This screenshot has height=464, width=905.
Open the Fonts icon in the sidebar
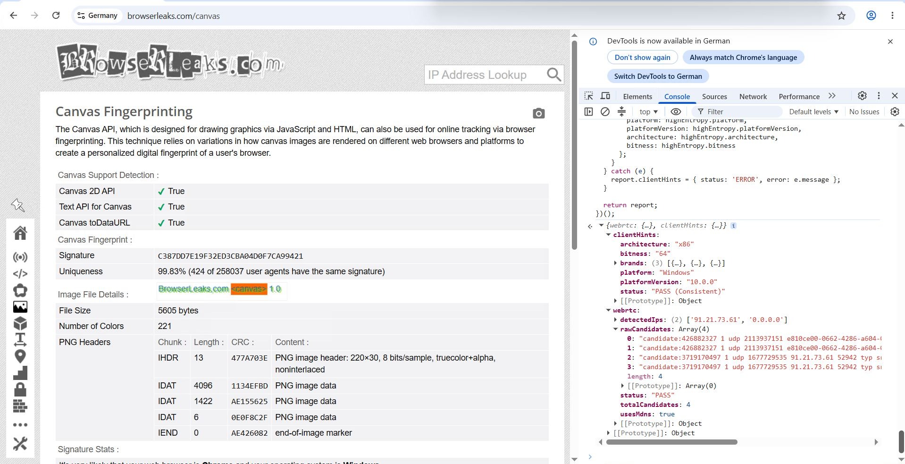[x=20, y=339]
